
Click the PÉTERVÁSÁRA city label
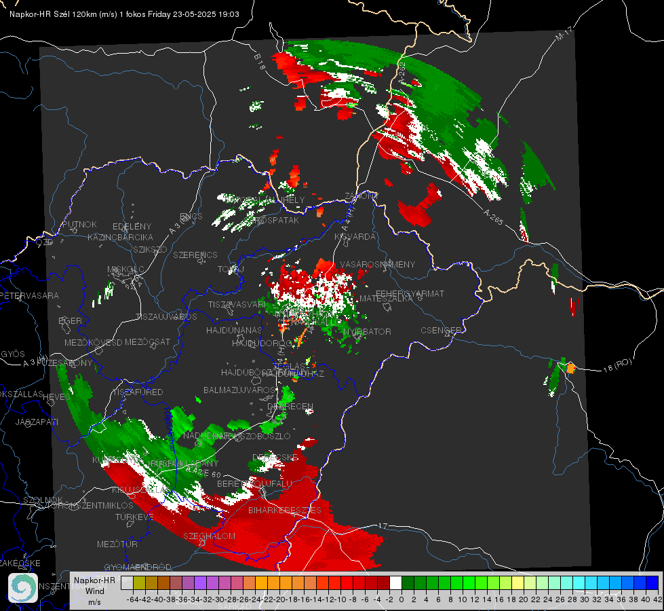click(29, 295)
